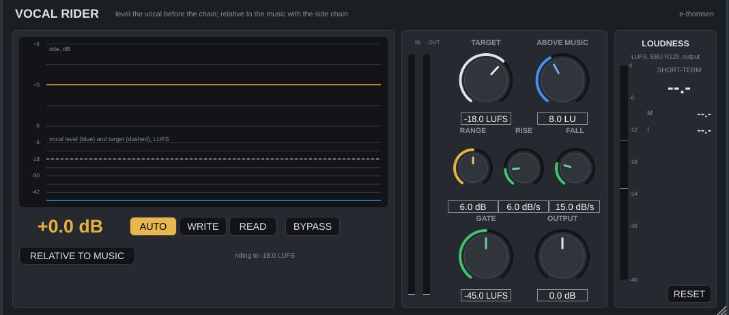Click the 'vocal level (blue) and target' label
The height and width of the screenshot is (315, 729).
[109, 139]
